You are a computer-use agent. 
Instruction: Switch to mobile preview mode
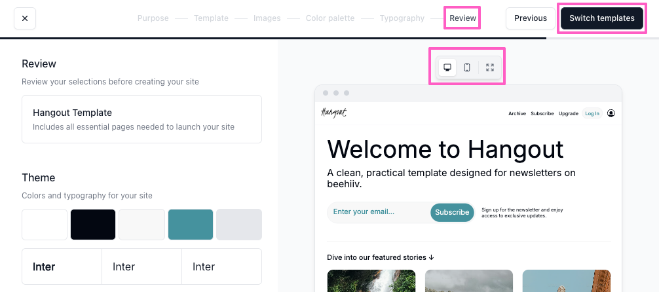[x=467, y=67]
